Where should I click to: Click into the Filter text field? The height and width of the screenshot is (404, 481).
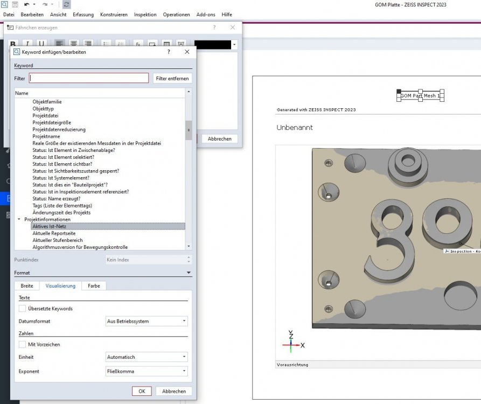coord(89,79)
